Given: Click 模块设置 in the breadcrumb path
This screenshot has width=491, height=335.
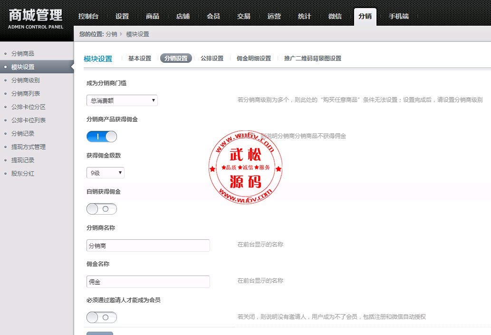Looking at the screenshot, I should pos(137,34).
